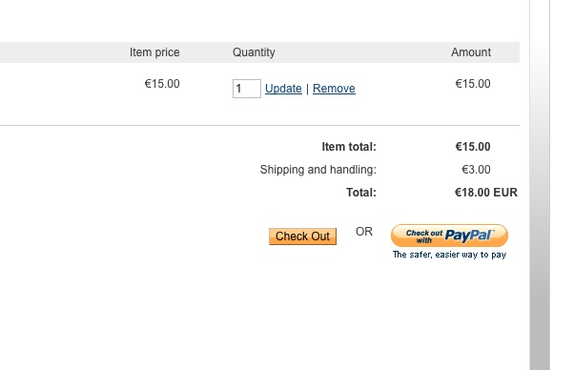Click the Shipping and handling label
This screenshot has height=370, width=573.
317,170
